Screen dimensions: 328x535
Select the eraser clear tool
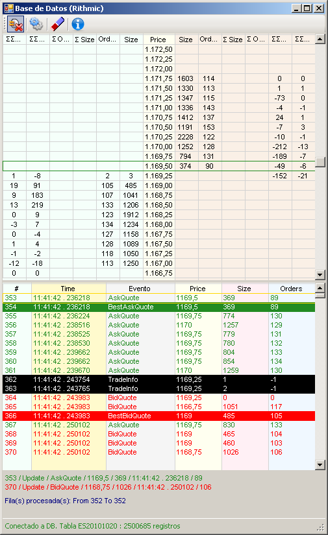pos(57,24)
